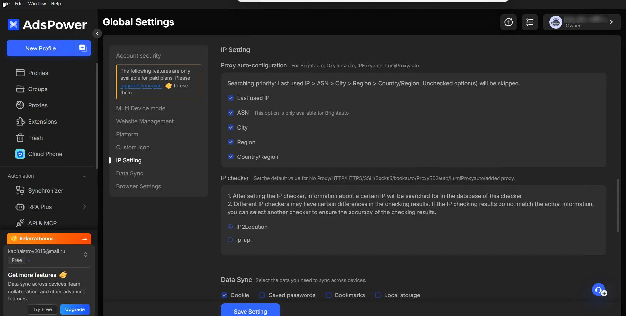This screenshot has width=626, height=316.
Task: Click the Referral bonus coin icon
Action: (14, 239)
